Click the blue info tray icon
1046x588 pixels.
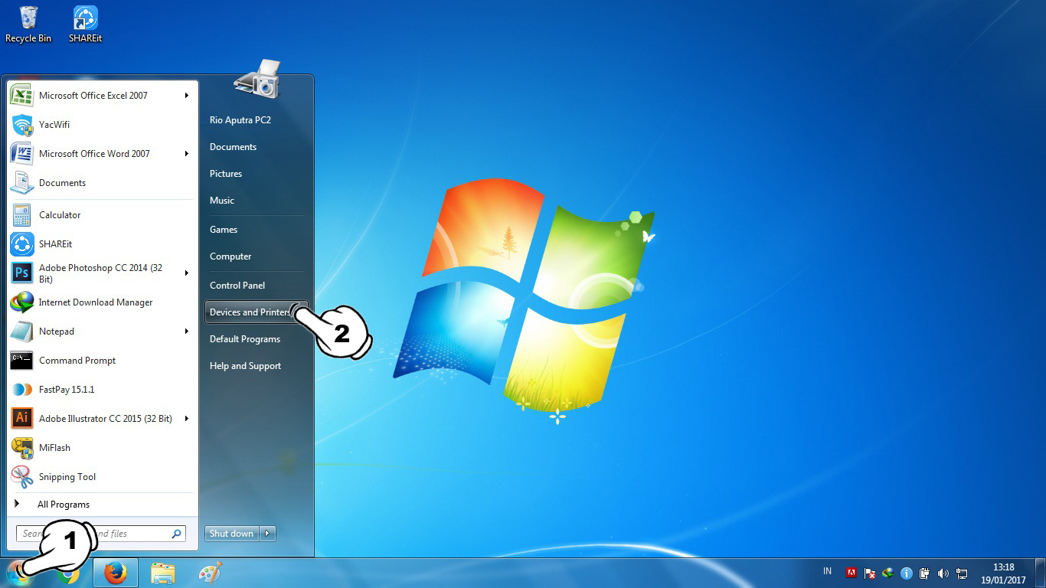[906, 573]
